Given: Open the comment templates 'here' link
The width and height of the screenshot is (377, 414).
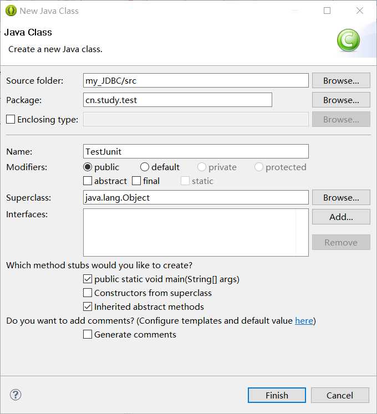Looking at the screenshot, I should click(x=304, y=320).
